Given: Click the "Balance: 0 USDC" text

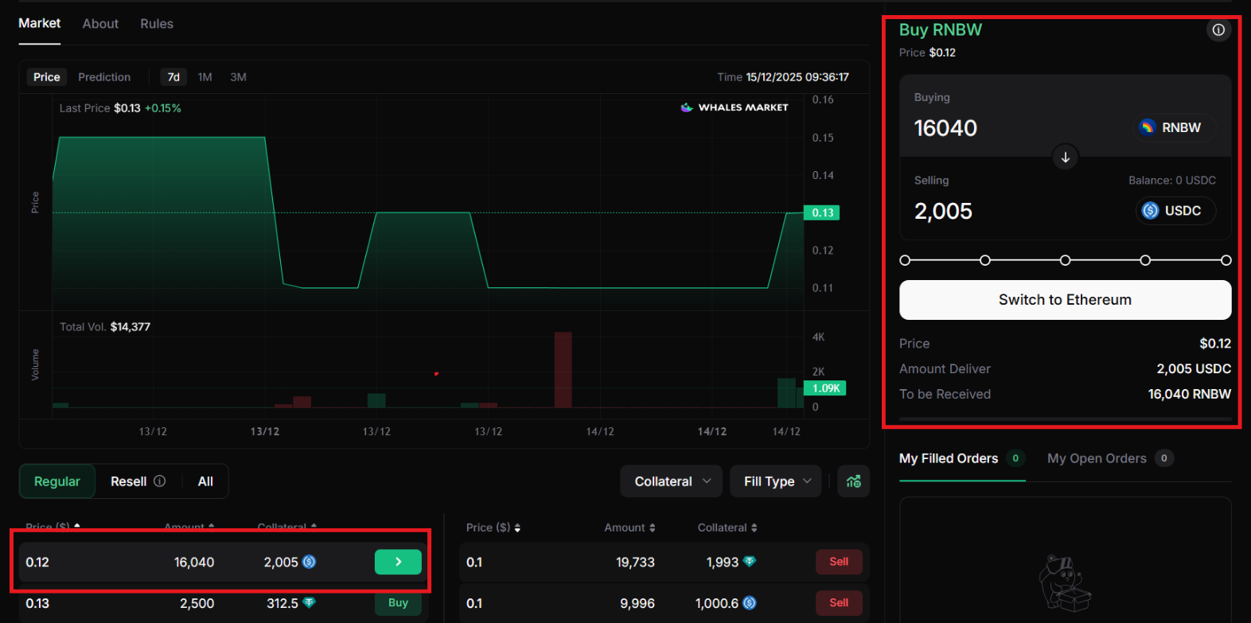Looking at the screenshot, I should [x=1172, y=181].
